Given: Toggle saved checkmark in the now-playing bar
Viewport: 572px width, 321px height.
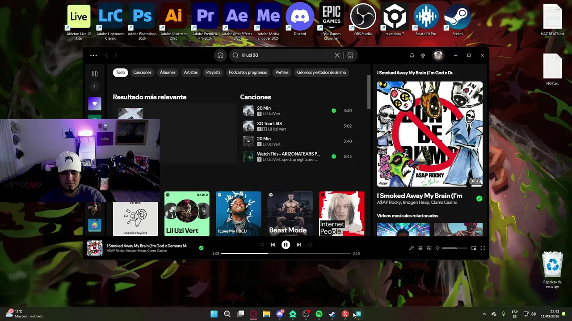Looking at the screenshot, I should pos(201,248).
